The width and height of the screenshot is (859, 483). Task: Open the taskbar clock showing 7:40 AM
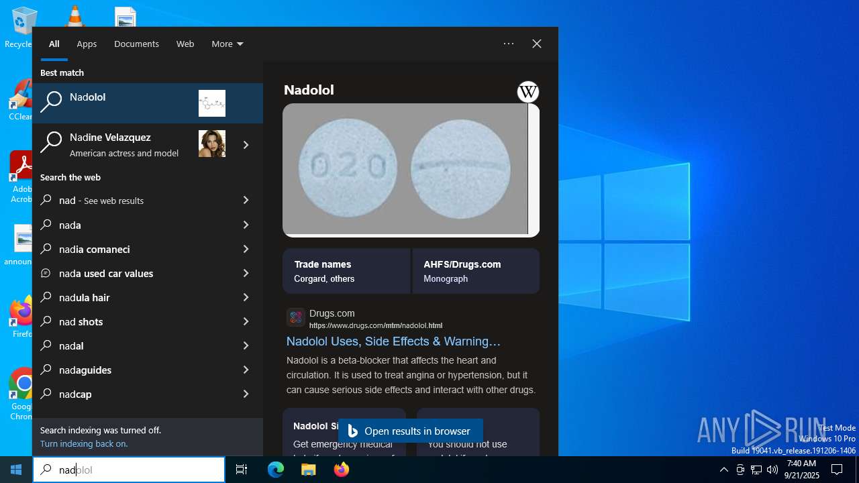click(x=802, y=470)
